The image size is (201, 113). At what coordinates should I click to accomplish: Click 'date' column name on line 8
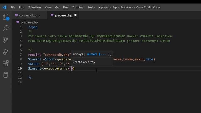tap(149, 59)
